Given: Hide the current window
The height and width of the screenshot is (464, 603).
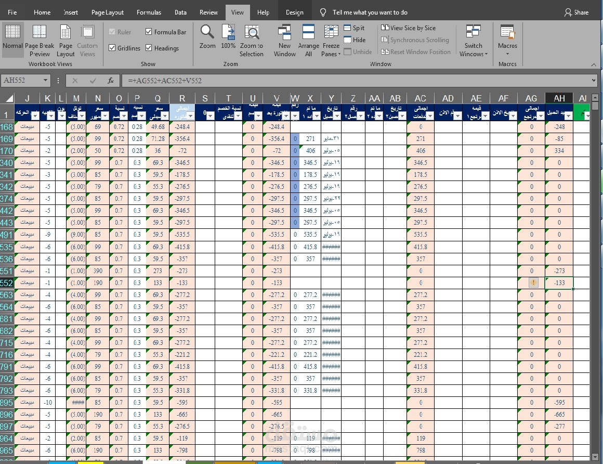Looking at the screenshot, I should [x=355, y=40].
